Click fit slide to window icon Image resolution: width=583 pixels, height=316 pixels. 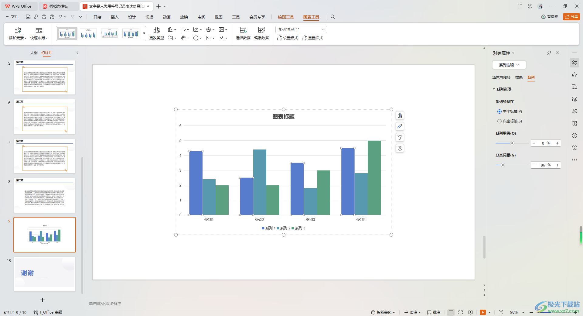pyautogui.click(x=501, y=312)
